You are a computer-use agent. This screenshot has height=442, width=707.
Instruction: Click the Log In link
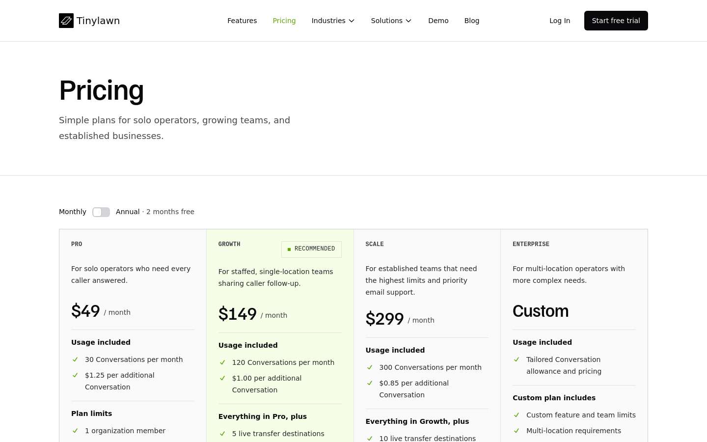click(x=560, y=21)
